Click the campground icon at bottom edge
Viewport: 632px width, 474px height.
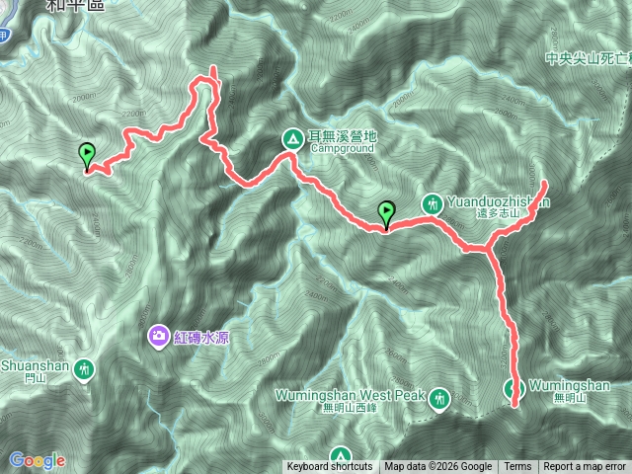(340, 455)
